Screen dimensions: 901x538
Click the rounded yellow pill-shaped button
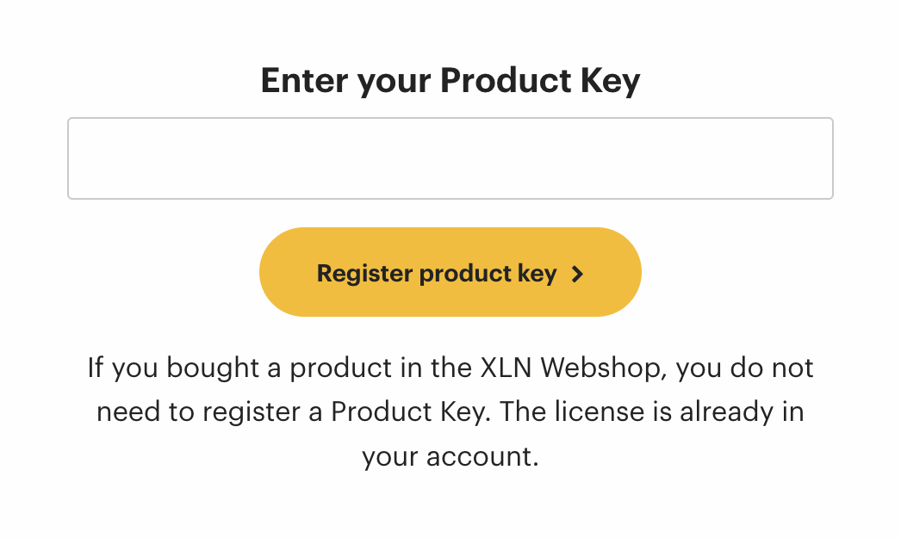tap(450, 272)
